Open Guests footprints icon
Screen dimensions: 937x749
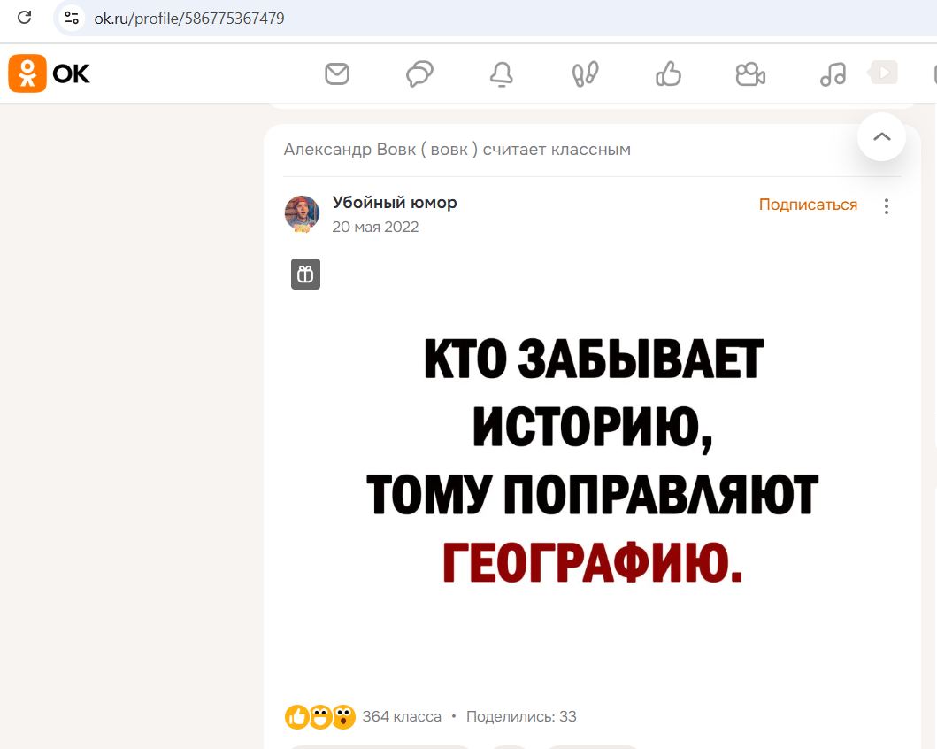[585, 74]
